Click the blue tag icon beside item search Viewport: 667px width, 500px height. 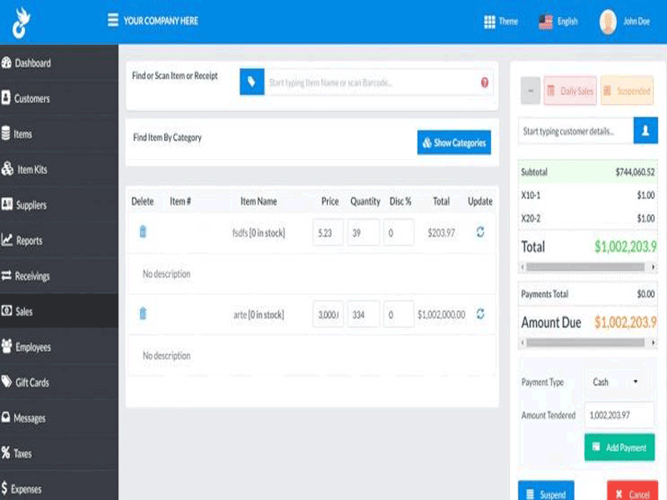pos(252,82)
